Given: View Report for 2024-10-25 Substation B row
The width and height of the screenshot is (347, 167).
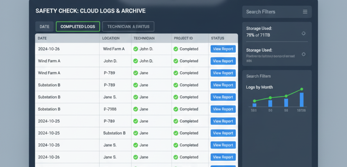Looking at the screenshot, I should click(x=223, y=133).
